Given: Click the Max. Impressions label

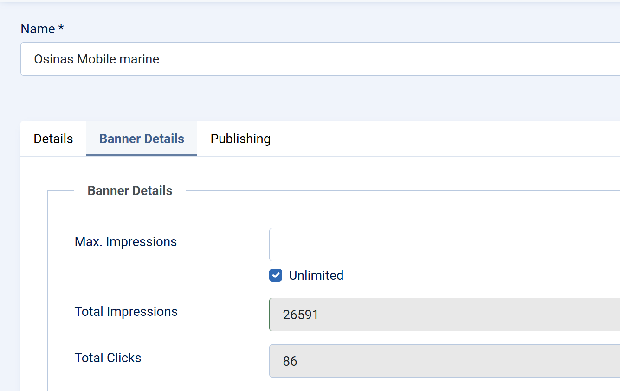Looking at the screenshot, I should pyautogui.click(x=126, y=242).
